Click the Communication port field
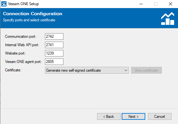 pyautogui.click(x=54, y=36)
